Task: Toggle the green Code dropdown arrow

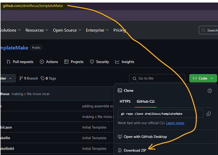Action: click(211, 78)
